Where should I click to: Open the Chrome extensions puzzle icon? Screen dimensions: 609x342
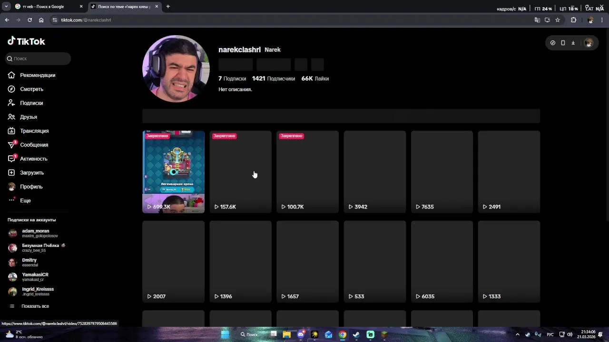tap(573, 20)
